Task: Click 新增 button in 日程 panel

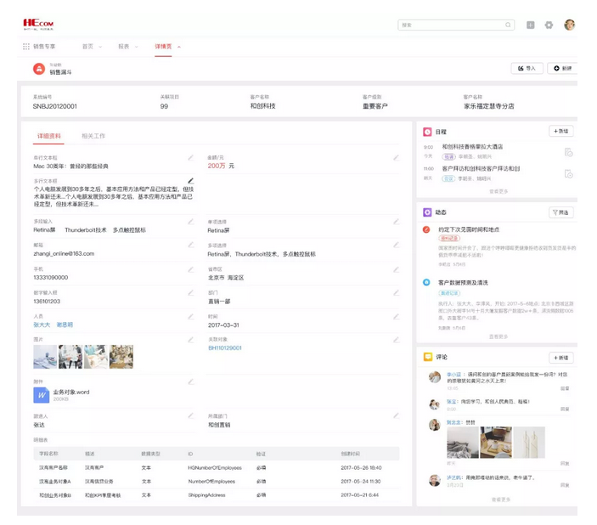Action: [560, 132]
